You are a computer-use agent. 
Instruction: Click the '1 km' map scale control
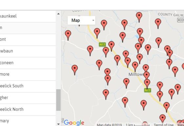[x=137, y=125]
